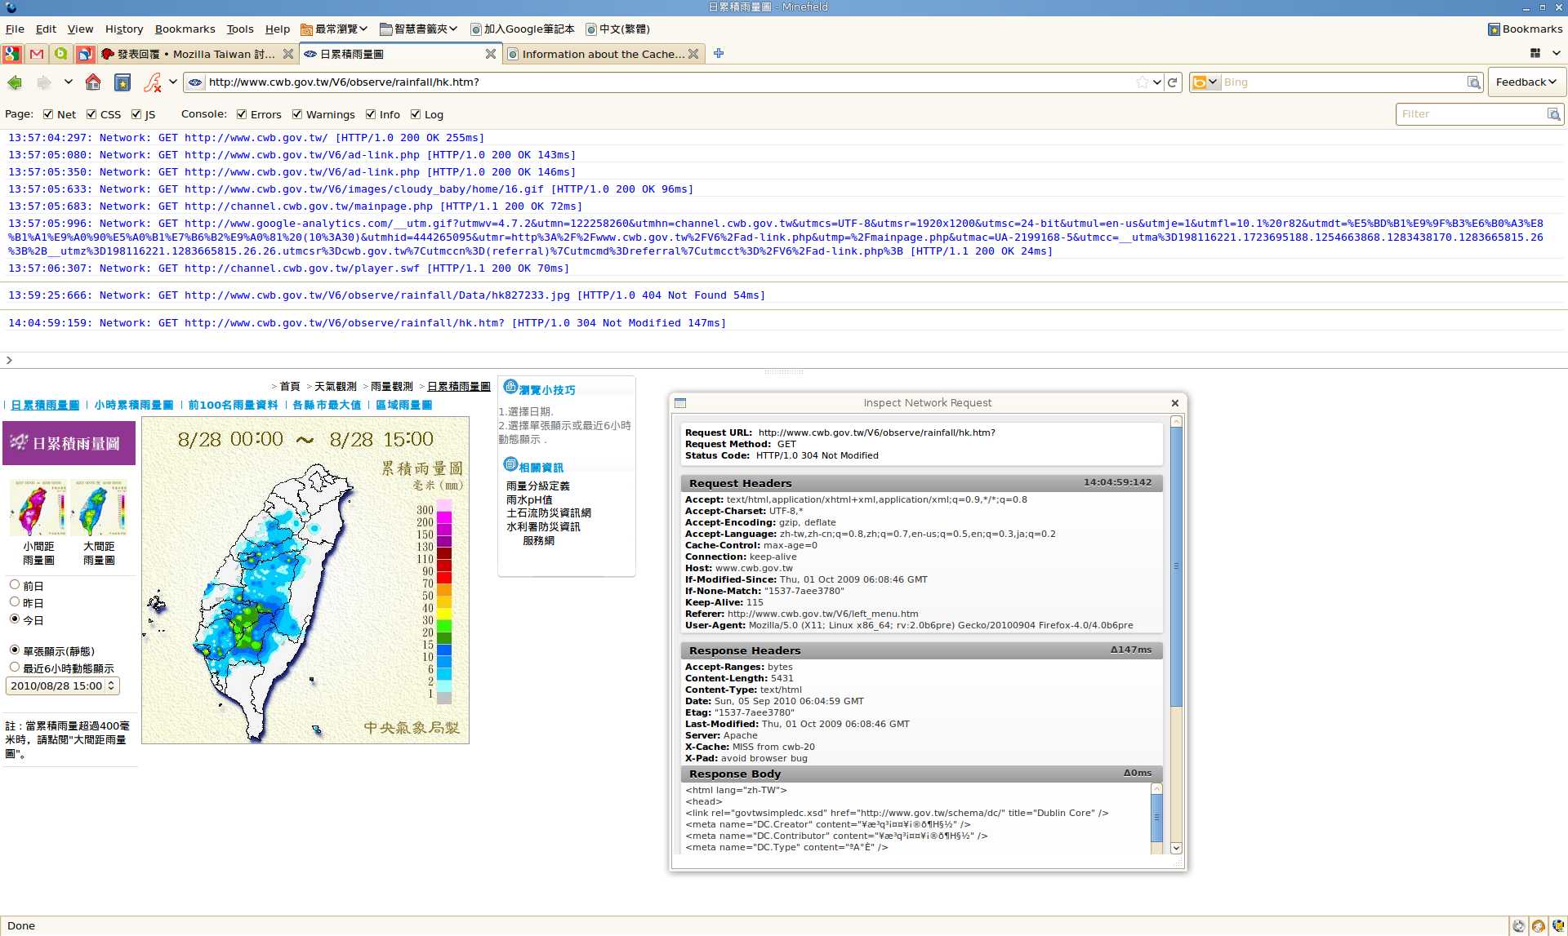Click the Inspect Network Request panel scrollbar
1568x936 pixels.
click(1176, 566)
